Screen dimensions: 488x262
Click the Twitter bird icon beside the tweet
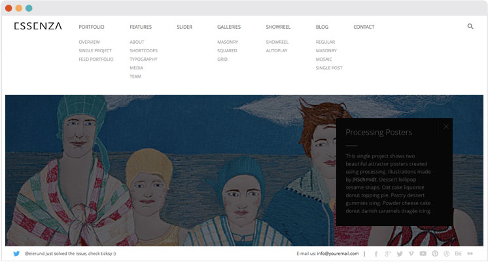pos(16,254)
